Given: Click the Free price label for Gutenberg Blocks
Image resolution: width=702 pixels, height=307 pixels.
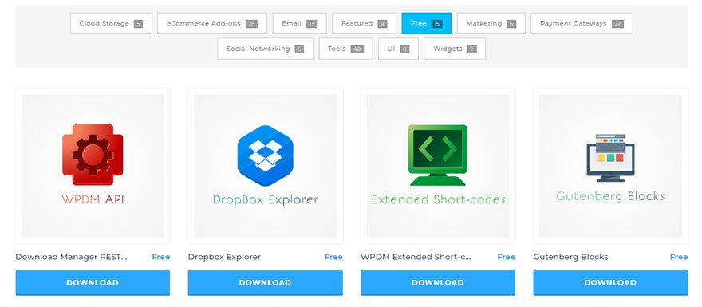Looking at the screenshot, I should point(679,257).
